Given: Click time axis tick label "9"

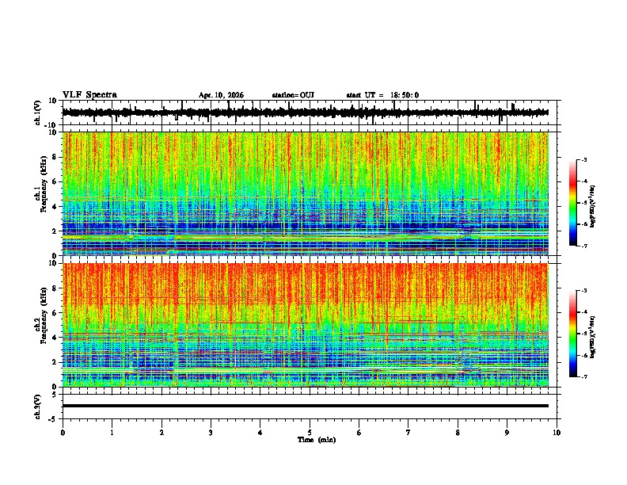Looking at the screenshot, I should pos(507,433).
